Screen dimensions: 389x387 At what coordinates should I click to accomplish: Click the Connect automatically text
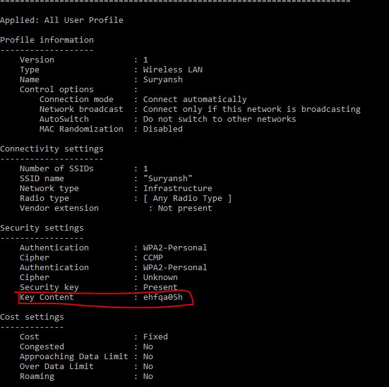(x=195, y=100)
